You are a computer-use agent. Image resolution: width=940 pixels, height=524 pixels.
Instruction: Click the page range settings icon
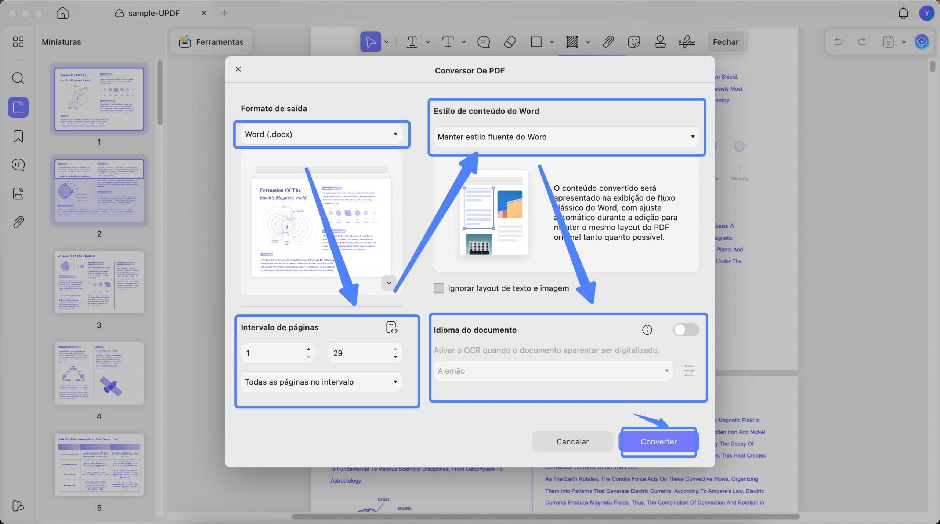[392, 327]
